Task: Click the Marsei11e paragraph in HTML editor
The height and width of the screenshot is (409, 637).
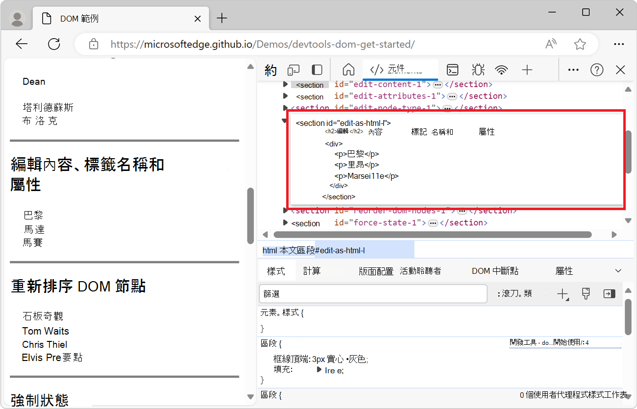Action: [367, 176]
